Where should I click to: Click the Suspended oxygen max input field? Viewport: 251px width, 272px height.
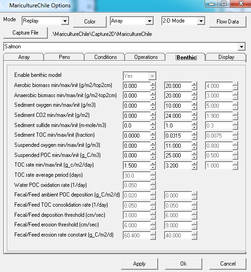[178, 145]
